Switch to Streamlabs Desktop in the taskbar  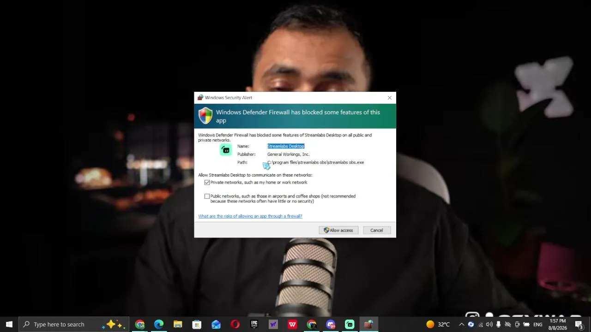click(x=350, y=324)
